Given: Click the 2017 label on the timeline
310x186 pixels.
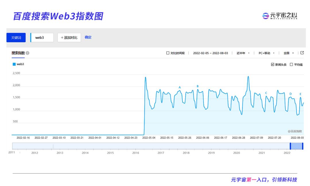Looking at the screenshot, I should tap(161, 153).
